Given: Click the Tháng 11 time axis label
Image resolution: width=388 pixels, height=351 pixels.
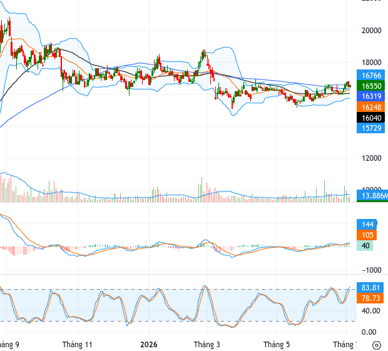Looking at the screenshot, I should coord(77,345).
